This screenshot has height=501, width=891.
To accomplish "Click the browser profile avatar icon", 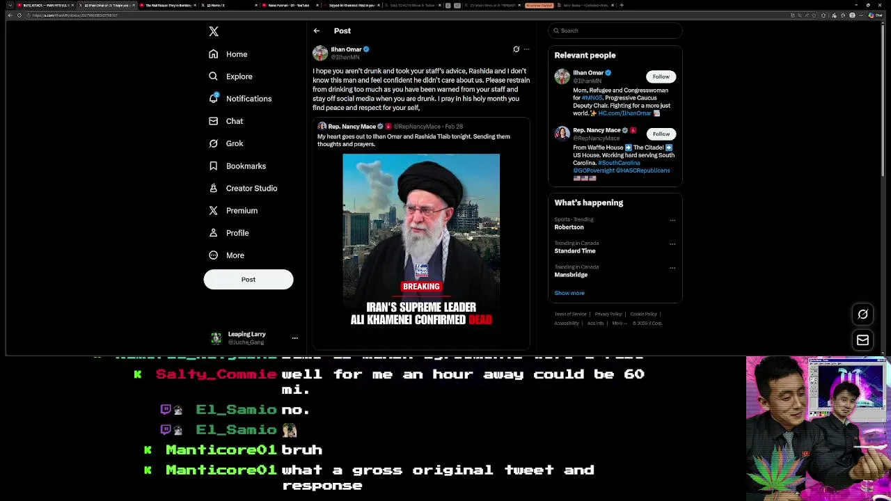I will [852, 15].
